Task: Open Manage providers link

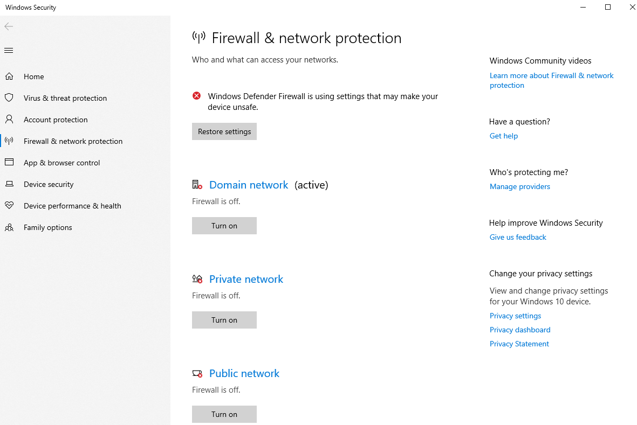Action: coord(519,186)
